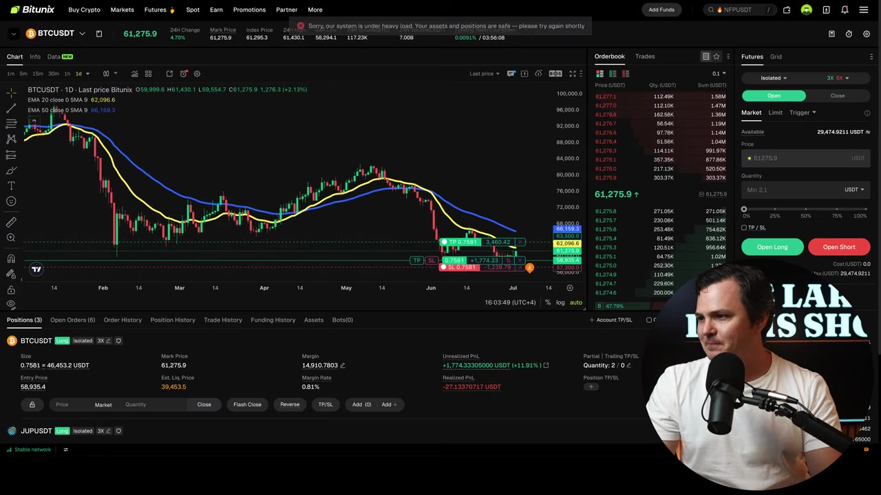Open the chart alert clock icon
Viewport: 881px width, 495px height.
183,74
